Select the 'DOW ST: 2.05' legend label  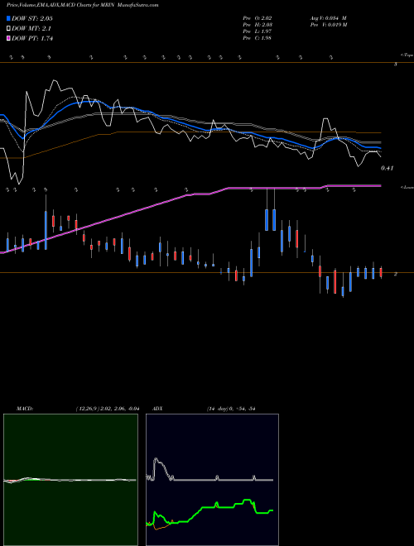(x=32, y=18)
